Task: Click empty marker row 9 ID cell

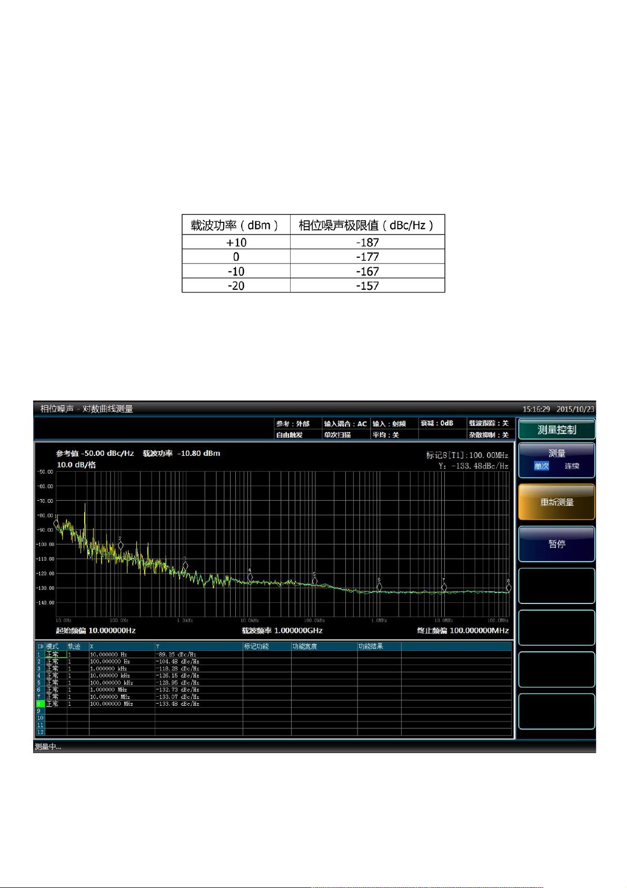Action: click(x=40, y=711)
